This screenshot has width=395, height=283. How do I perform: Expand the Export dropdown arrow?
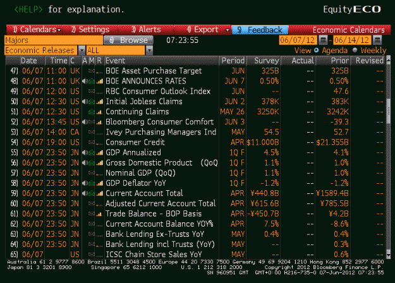[x=228, y=30]
